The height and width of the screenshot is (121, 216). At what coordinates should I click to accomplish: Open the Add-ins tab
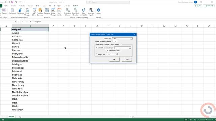point(67,6)
